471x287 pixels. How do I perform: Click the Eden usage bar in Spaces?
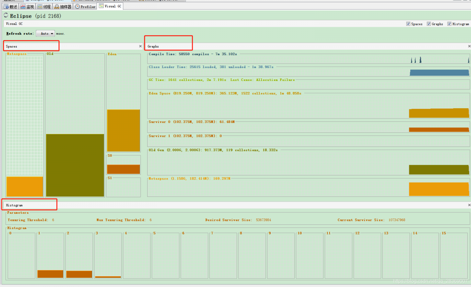124,131
